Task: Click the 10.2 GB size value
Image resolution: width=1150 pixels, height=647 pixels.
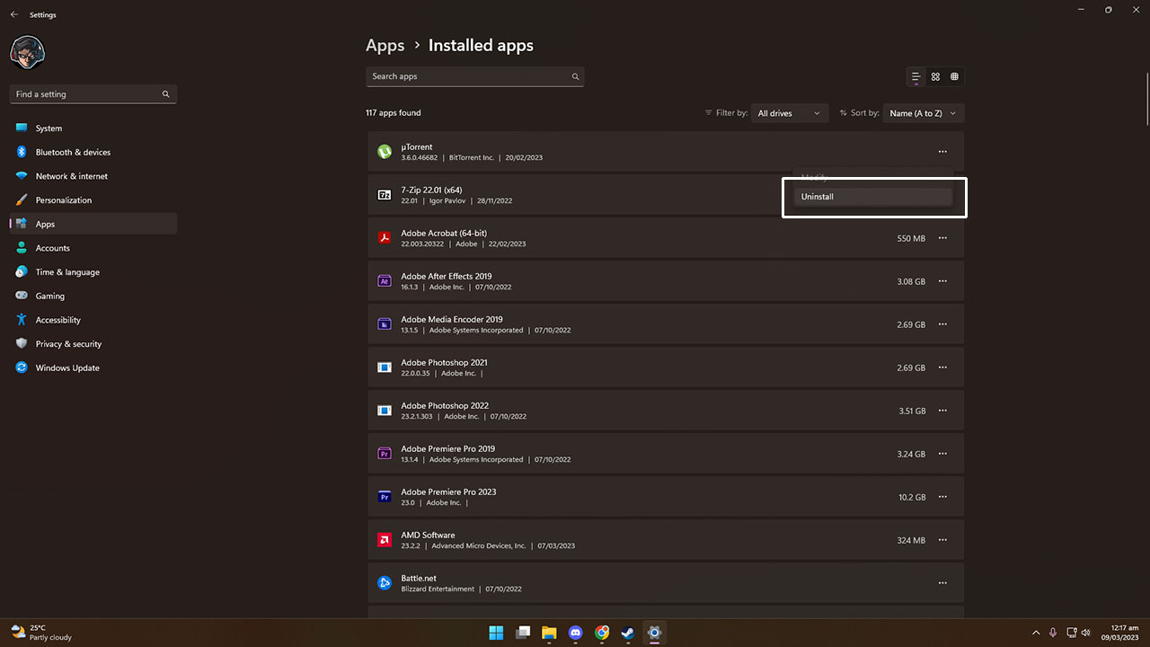Action: (912, 497)
